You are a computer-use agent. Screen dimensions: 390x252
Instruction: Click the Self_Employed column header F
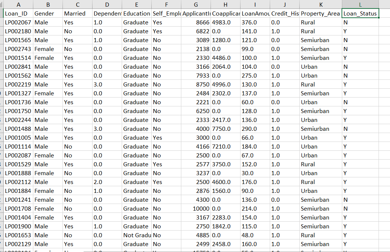pyautogui.click(x=166, y=4)
